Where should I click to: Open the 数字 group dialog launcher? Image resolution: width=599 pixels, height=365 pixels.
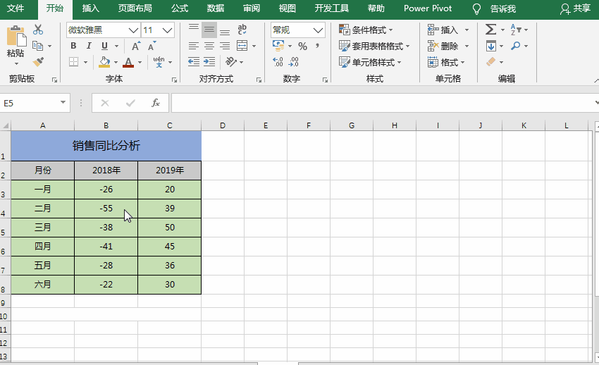coord(325,80)
